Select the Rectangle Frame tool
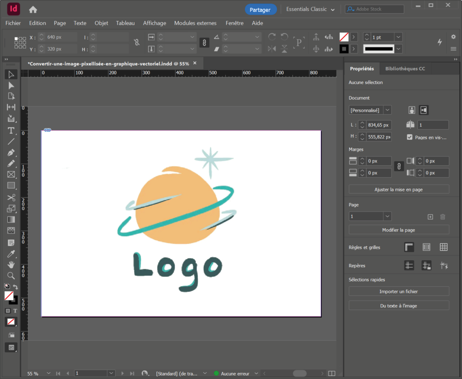The height and width of the screenshot is (379, 462). (x=11, y=174)
